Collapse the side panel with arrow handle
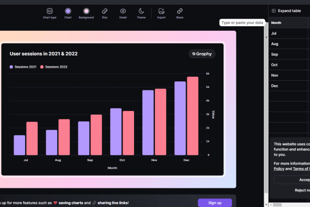This screenshot has height=207, width=310. point(267,37)
